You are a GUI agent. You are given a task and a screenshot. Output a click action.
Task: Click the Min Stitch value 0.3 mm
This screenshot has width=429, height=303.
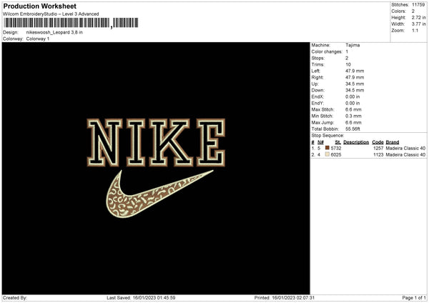coord(353,116)
